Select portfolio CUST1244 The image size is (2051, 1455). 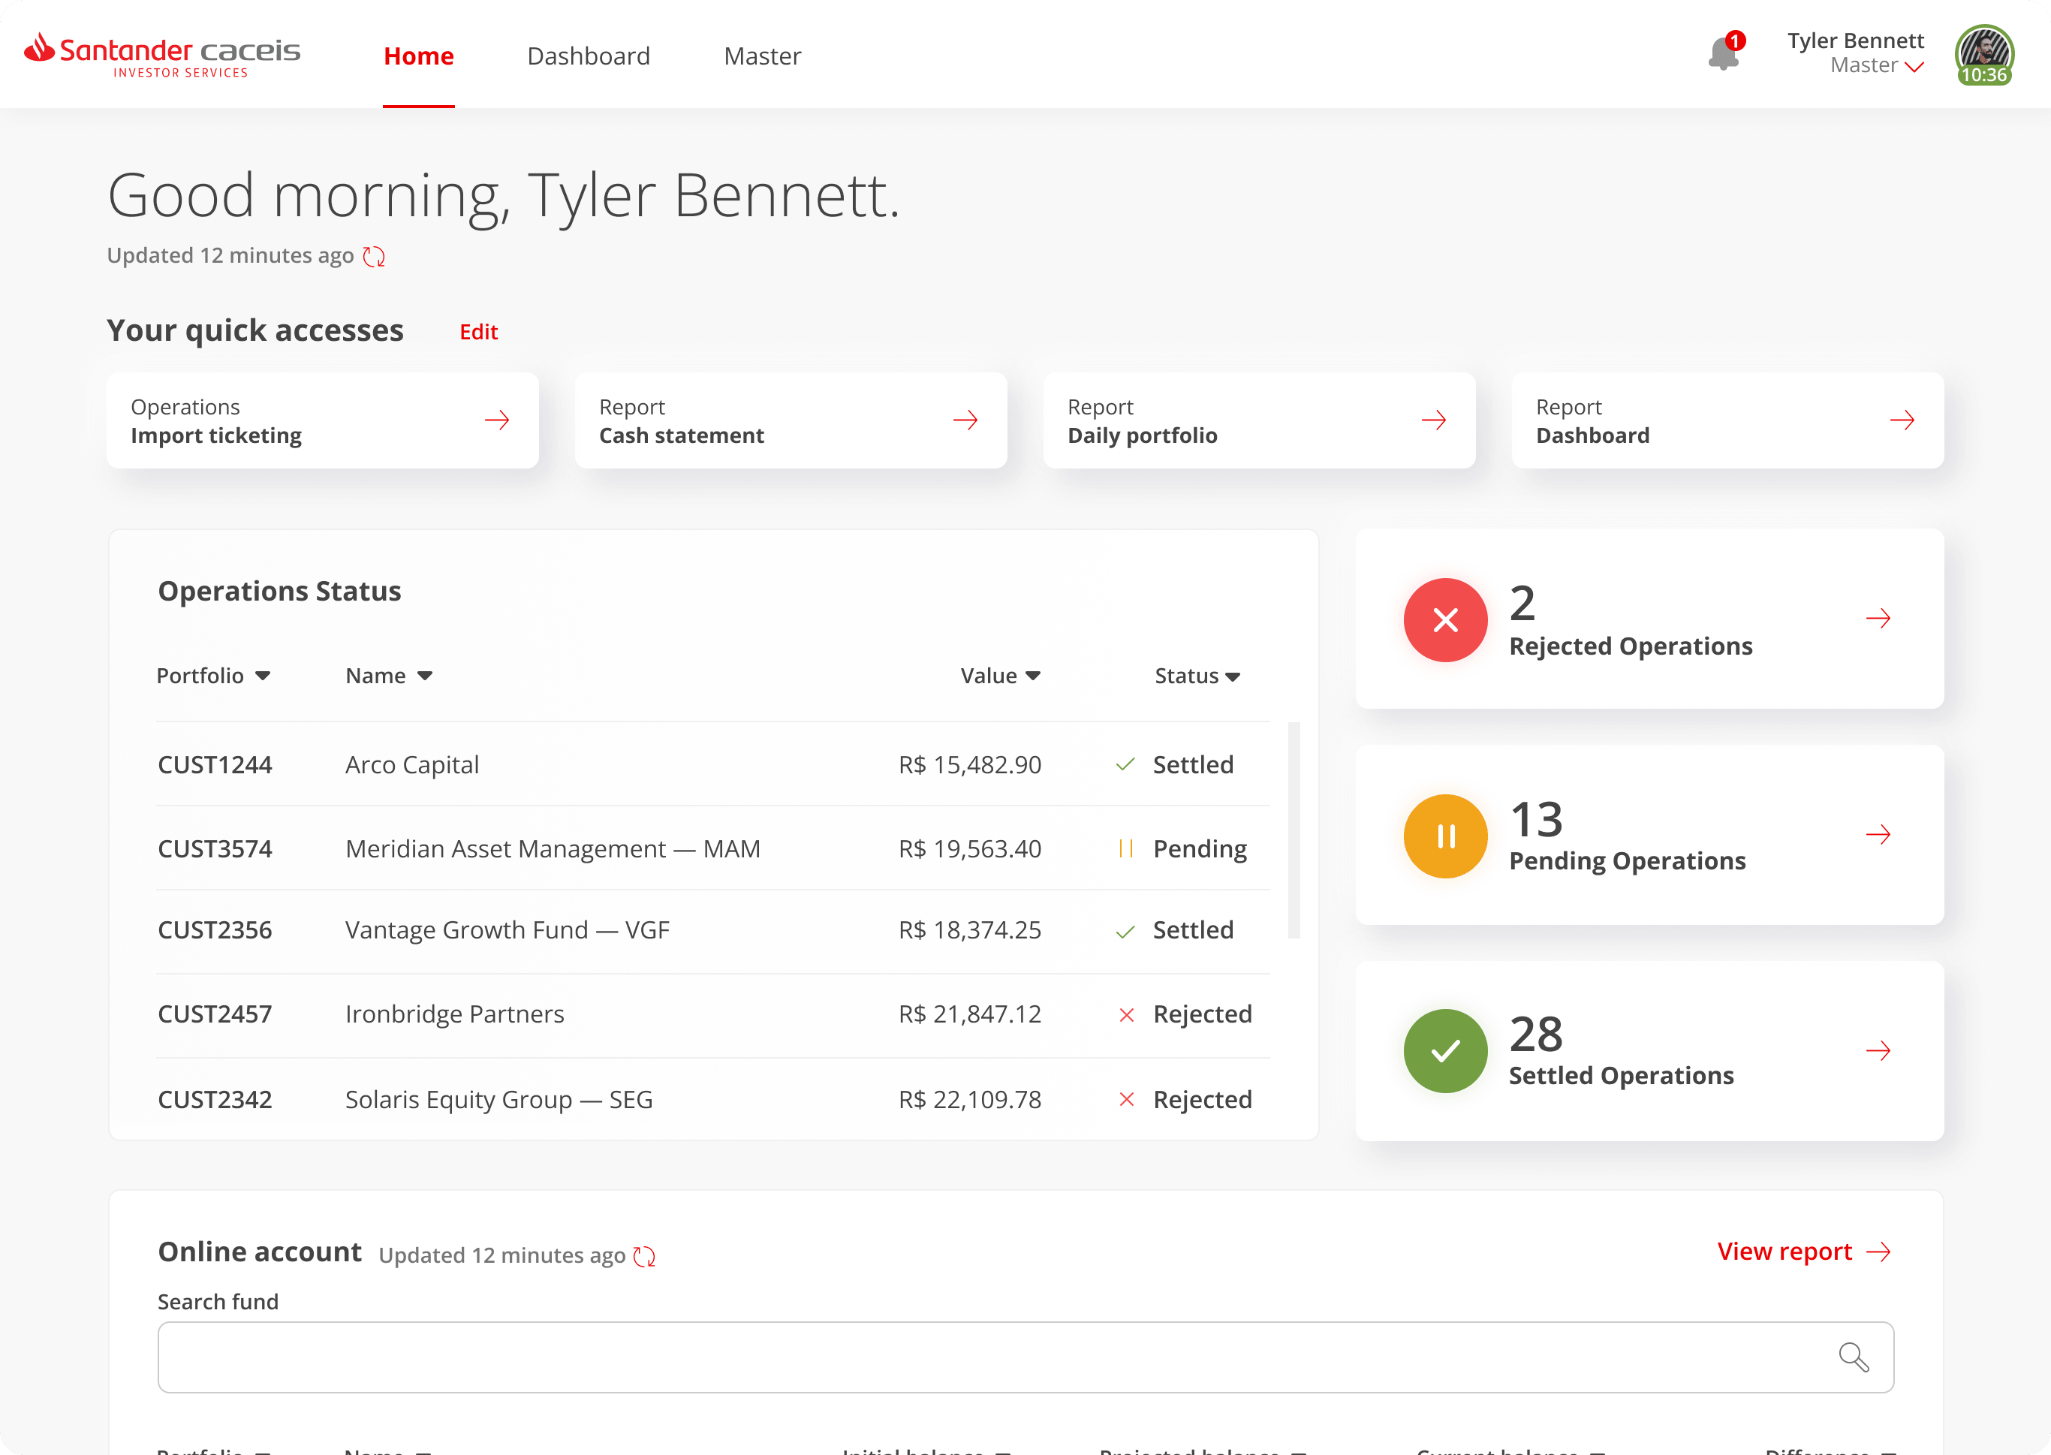pos(215,764)
